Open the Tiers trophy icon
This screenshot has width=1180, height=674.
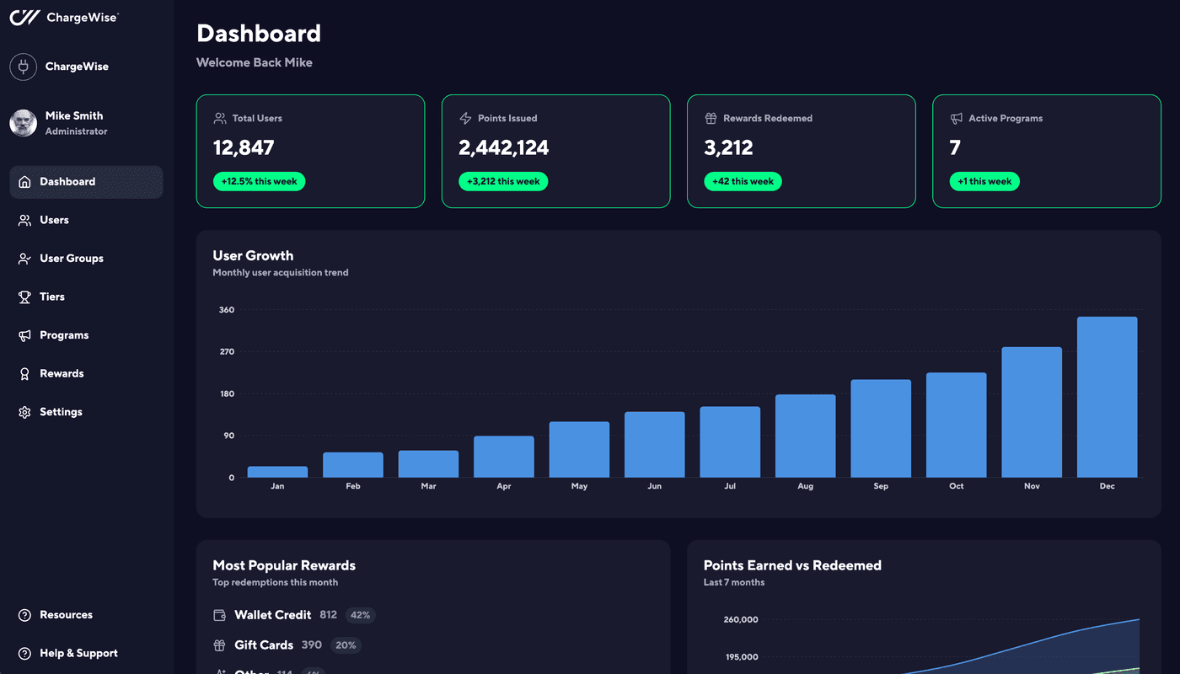tap(24, 297)
